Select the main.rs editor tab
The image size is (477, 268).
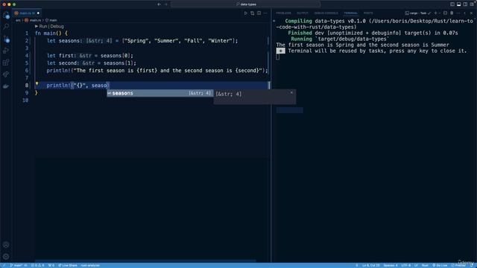click(x=27, y=13)
